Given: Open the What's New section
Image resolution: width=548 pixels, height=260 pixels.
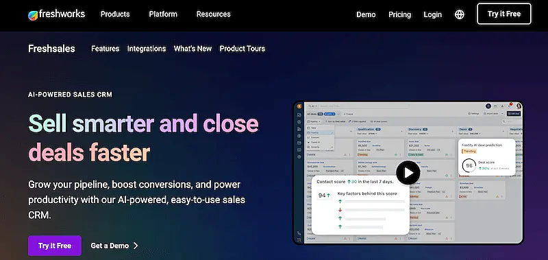Looking at the screenshot, I should tap(192, 49).
